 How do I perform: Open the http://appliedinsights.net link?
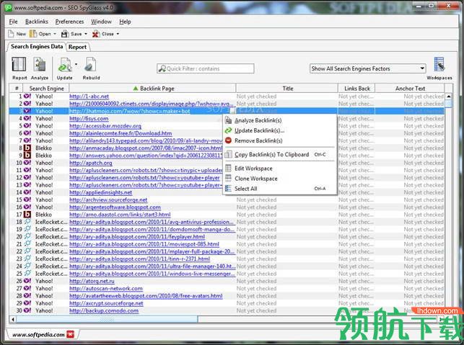pyautogui.click(x=100, y=192)
